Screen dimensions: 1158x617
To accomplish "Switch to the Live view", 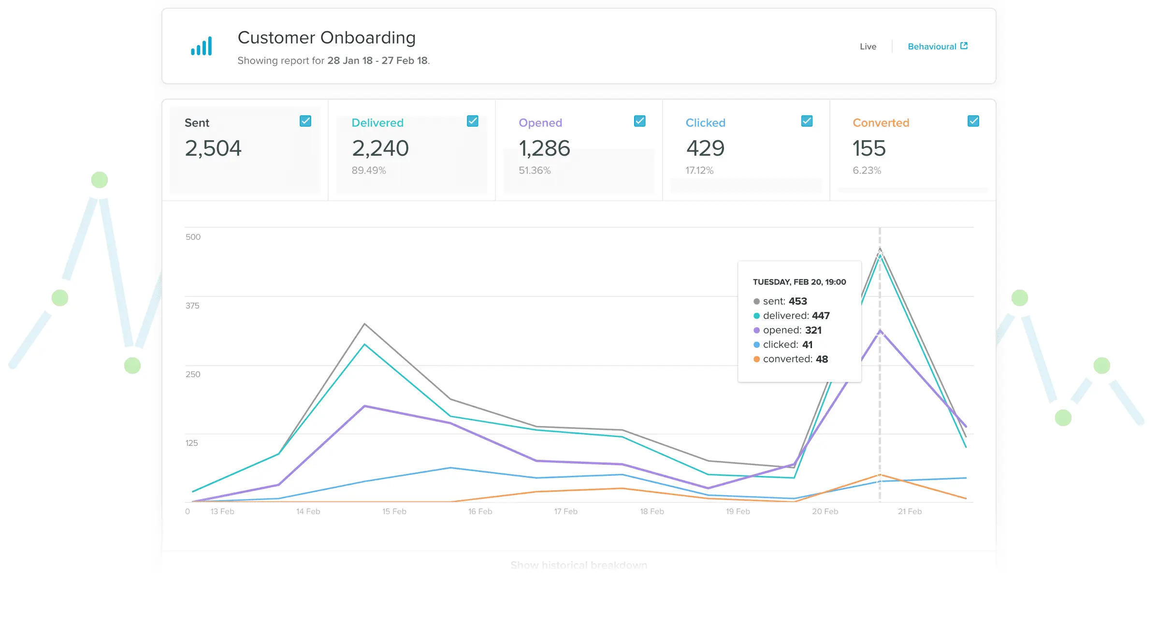I will pos(868,46).
